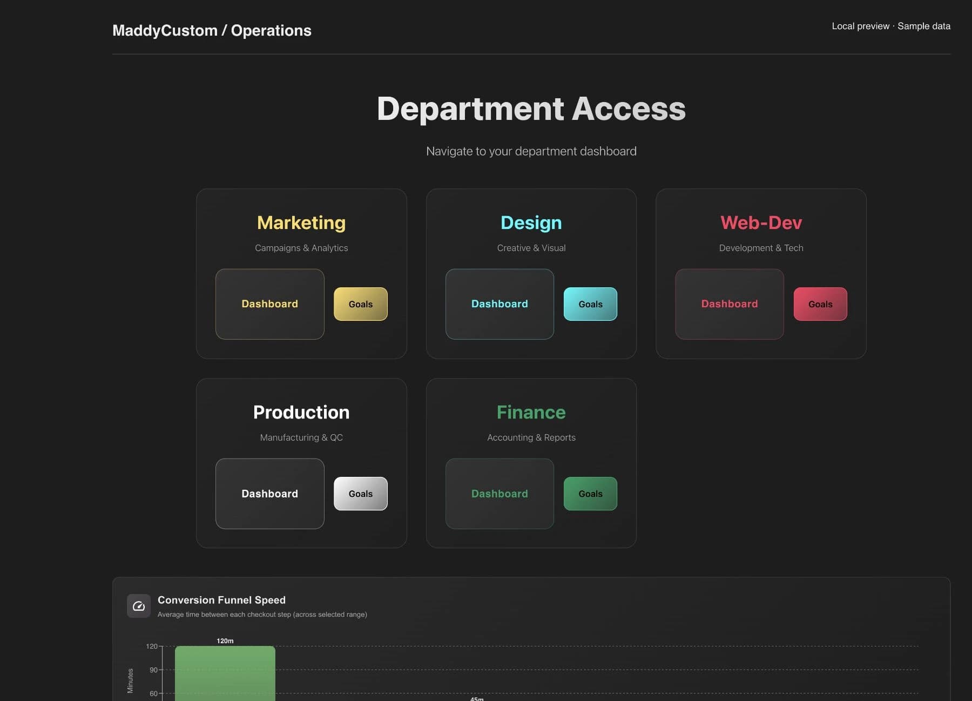Click the Navigate to your department dashboard subtitle
Viewport: 972px width, 701px height.
pos(531,151)
